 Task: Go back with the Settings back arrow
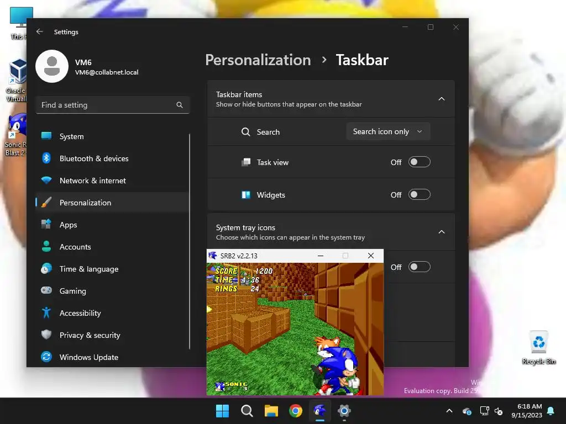point(40,31)
